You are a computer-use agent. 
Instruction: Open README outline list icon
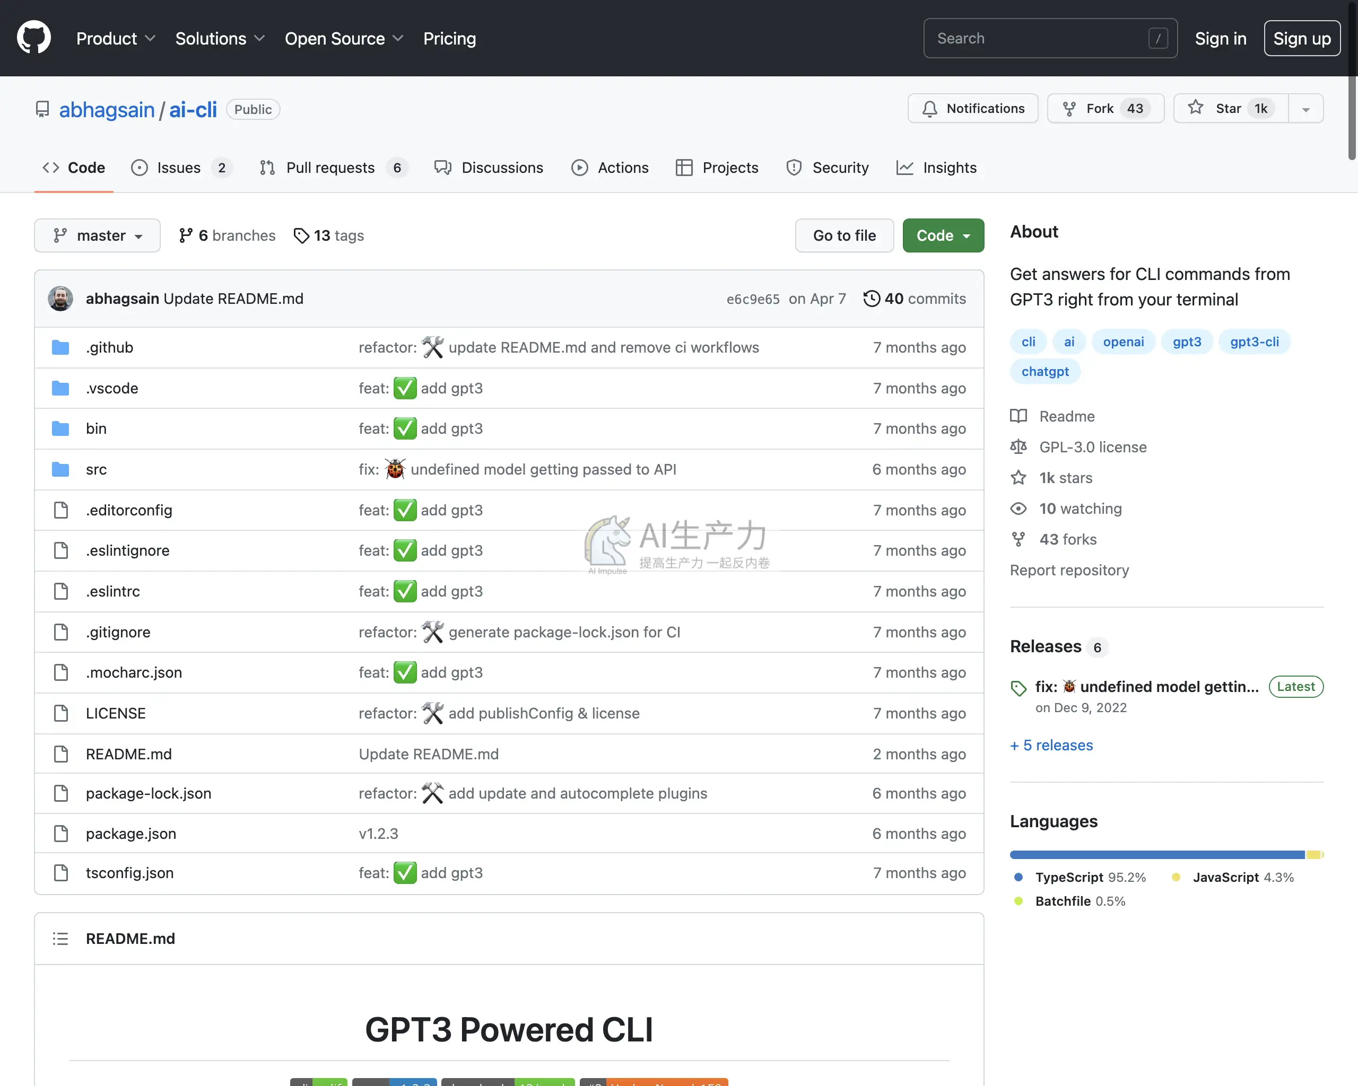60,939
